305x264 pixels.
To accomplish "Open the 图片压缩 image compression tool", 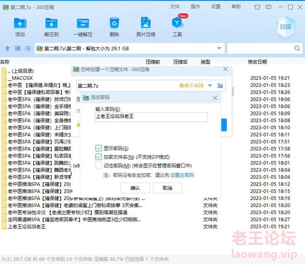I will tap(146, 22).
